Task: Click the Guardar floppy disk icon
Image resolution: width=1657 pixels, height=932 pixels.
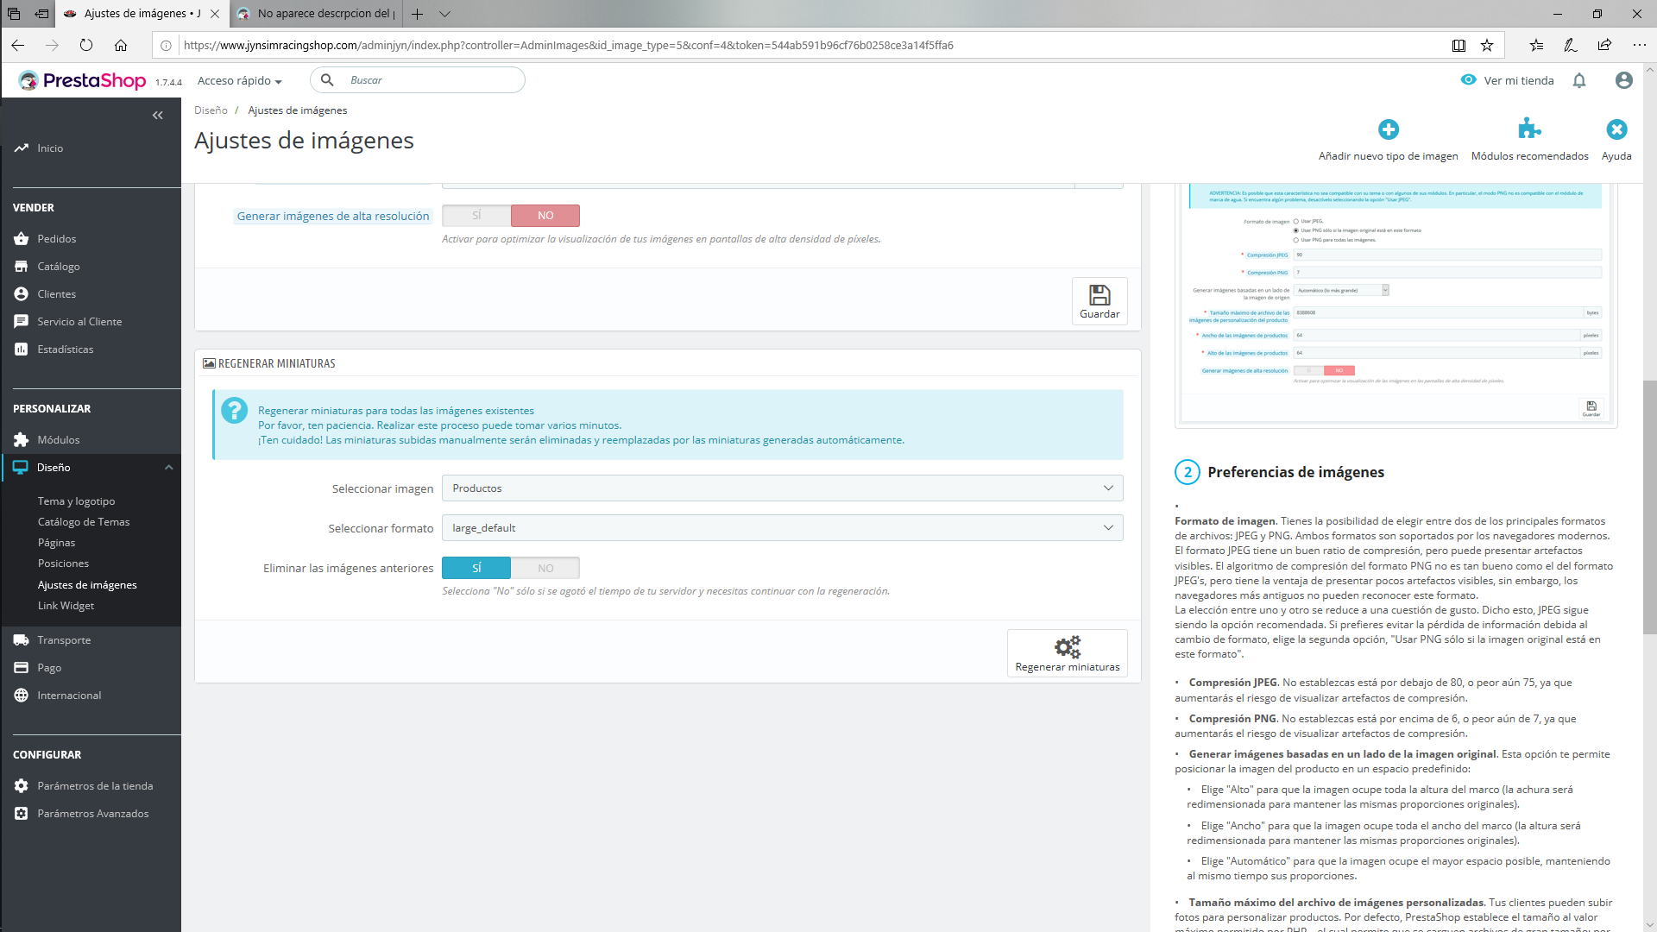Action: coord(1099,296)
